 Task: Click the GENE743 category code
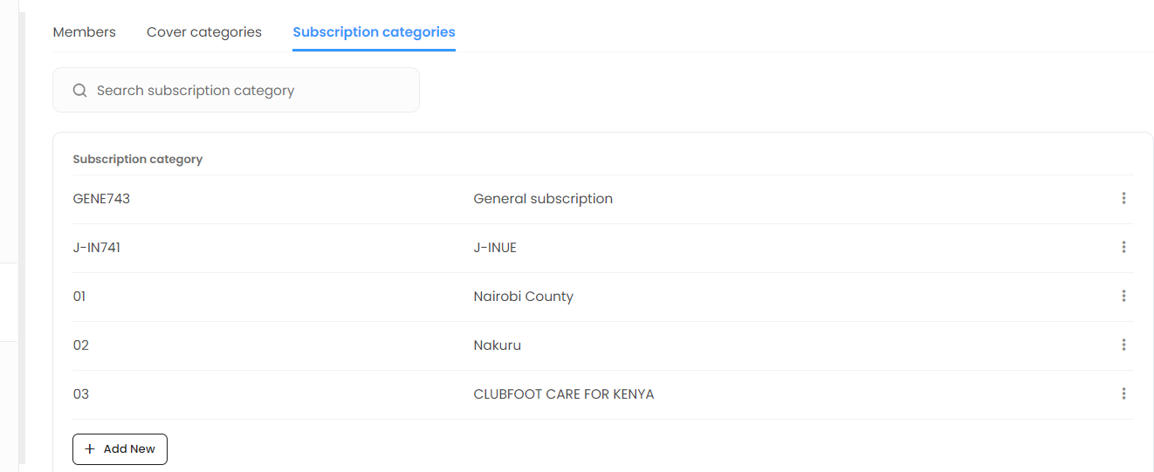tap(101, 199)
